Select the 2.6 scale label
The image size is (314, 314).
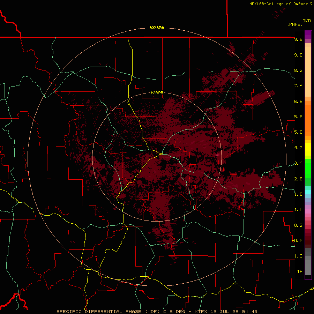(298, 179)
